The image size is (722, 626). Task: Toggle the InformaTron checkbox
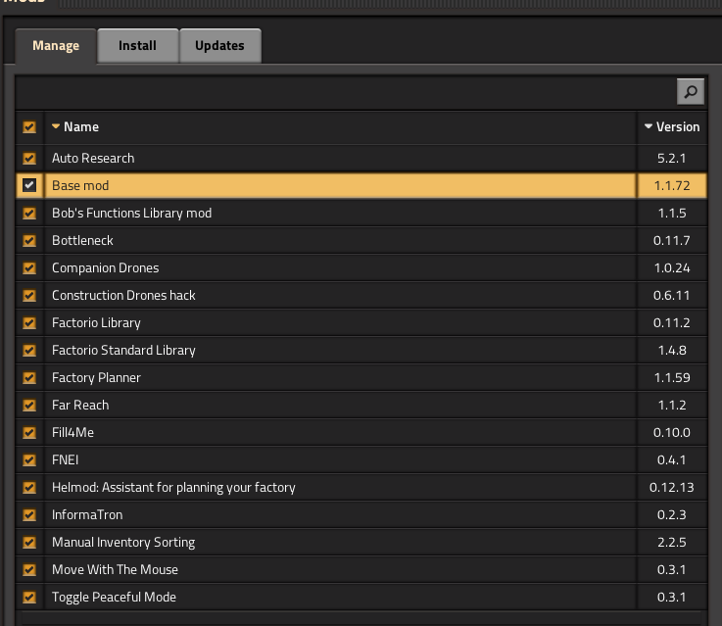pyautogui.click(x=29, y=514)
